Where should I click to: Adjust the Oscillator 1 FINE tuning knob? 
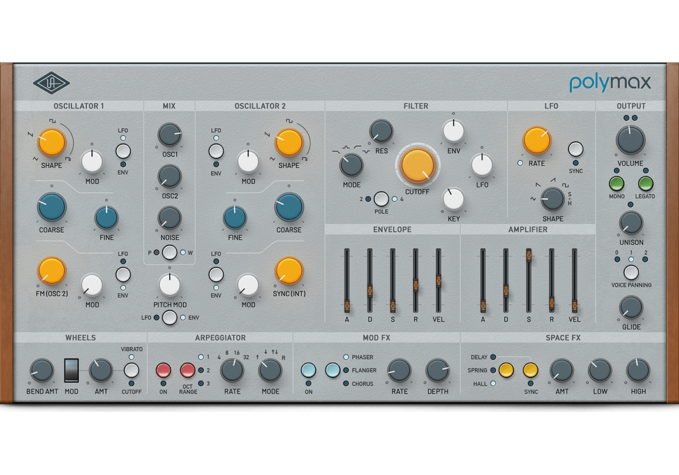[x=107, y=217]
